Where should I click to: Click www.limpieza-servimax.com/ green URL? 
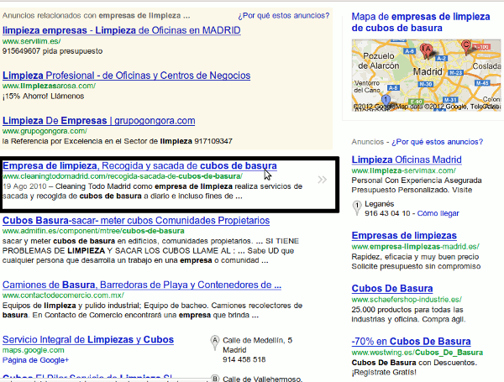(x=404, y=170)
